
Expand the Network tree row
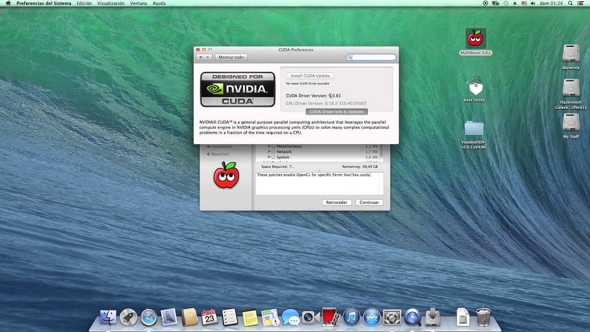tap(269, 152)
